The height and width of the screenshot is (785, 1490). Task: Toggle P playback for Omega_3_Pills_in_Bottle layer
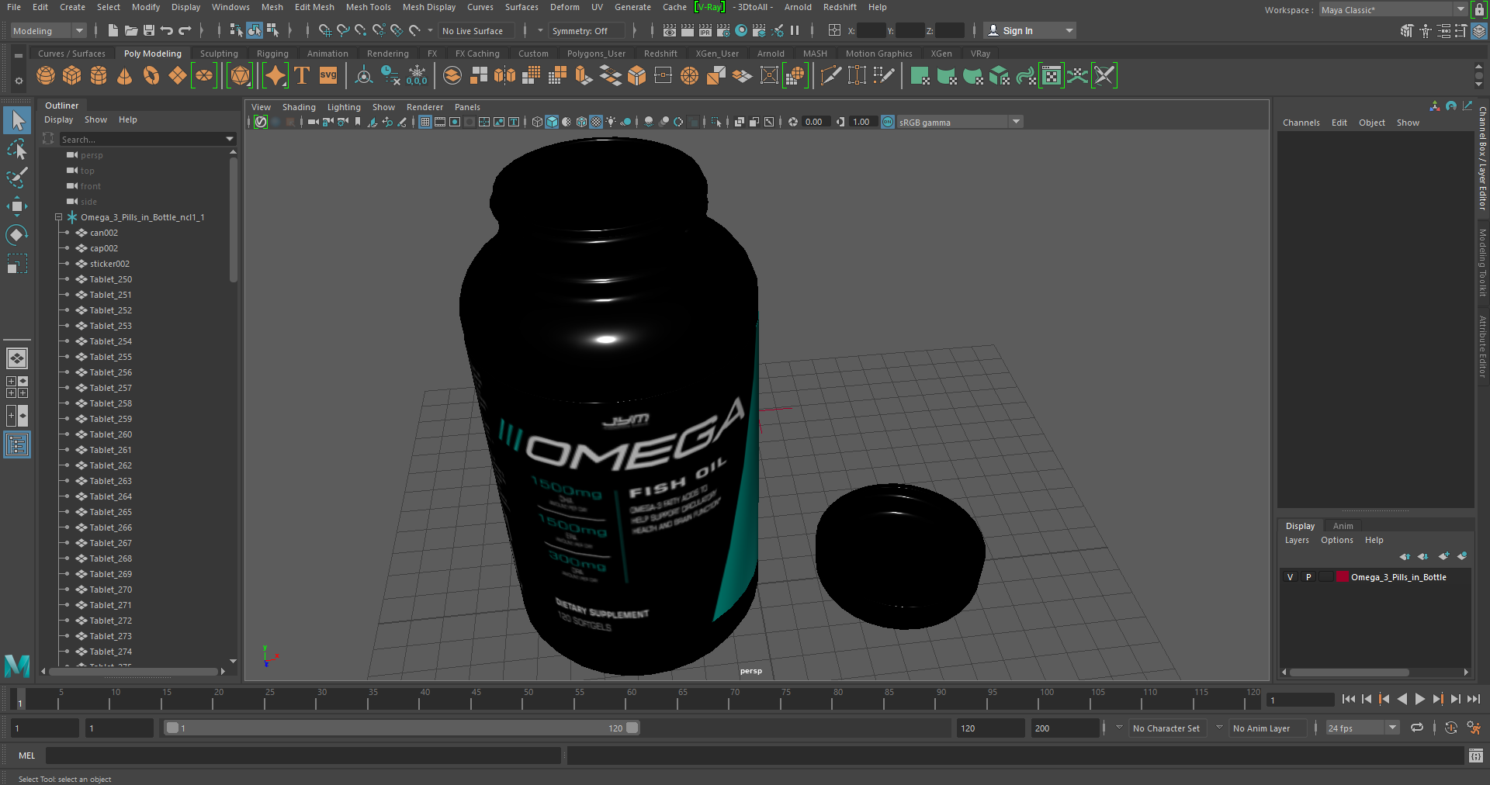point(1308,577)
